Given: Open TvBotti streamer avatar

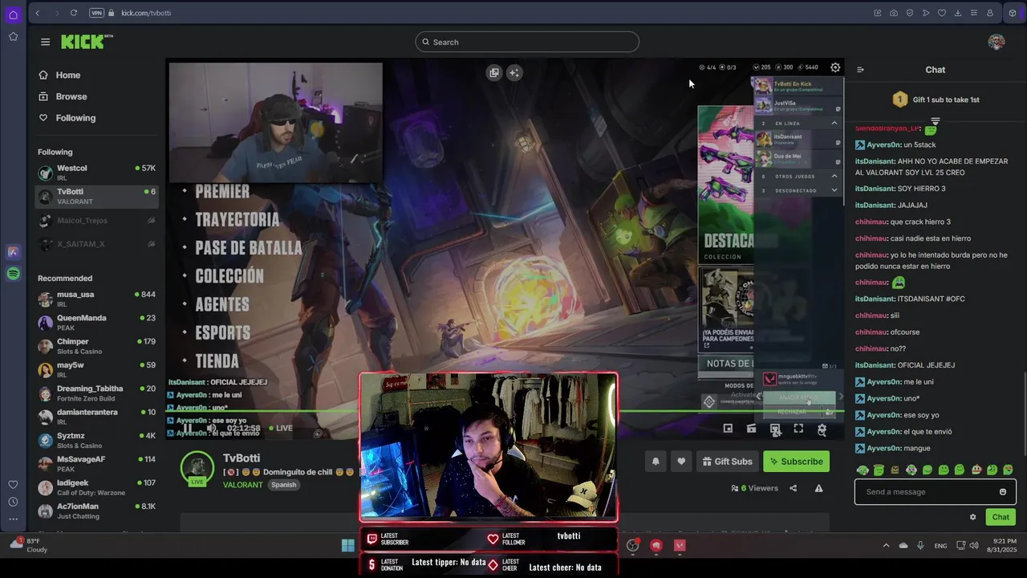Looking at the screenshot, I should click(x=197, y=468).
